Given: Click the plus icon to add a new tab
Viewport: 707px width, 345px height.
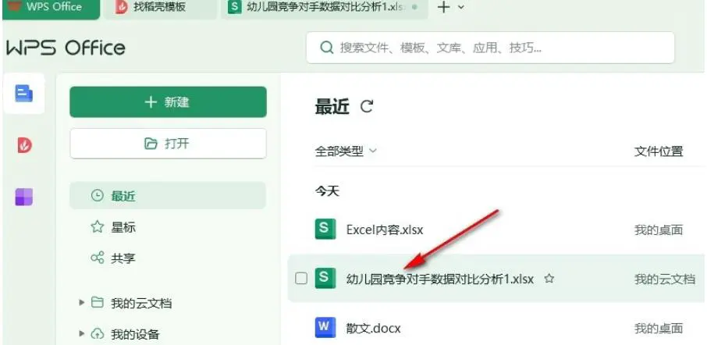Looking at the screenshot, I should [x=444, y=7].
